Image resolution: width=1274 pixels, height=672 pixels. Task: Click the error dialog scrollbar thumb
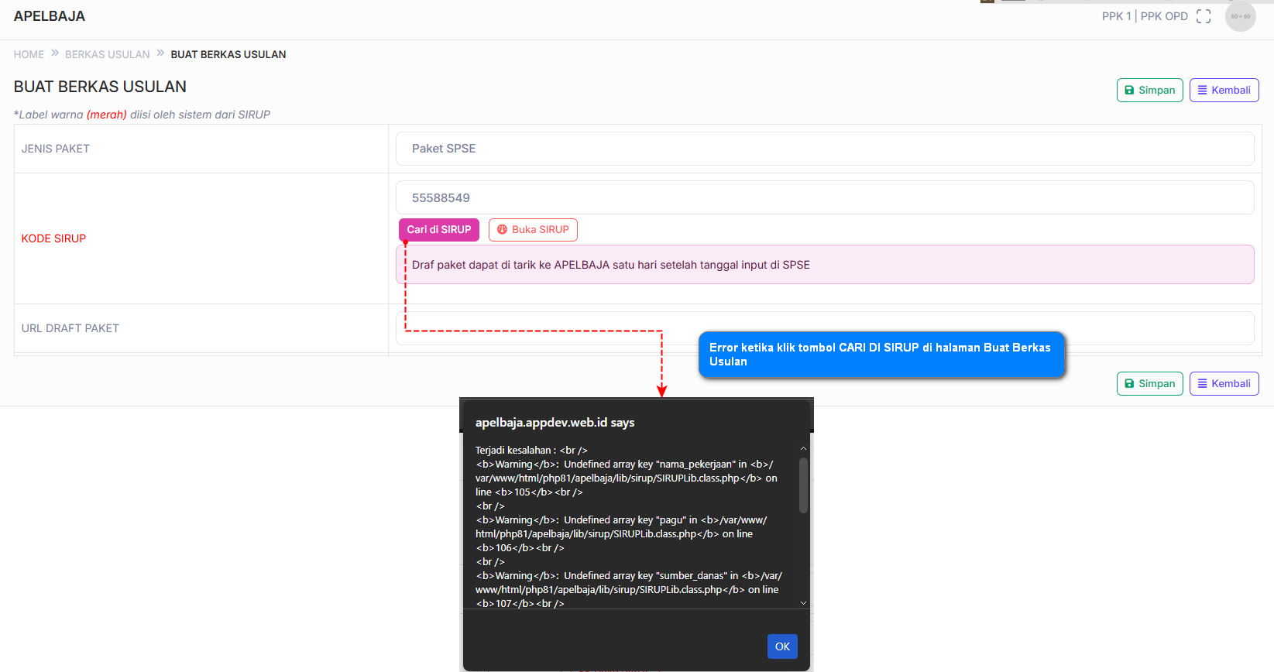(803, 485)
